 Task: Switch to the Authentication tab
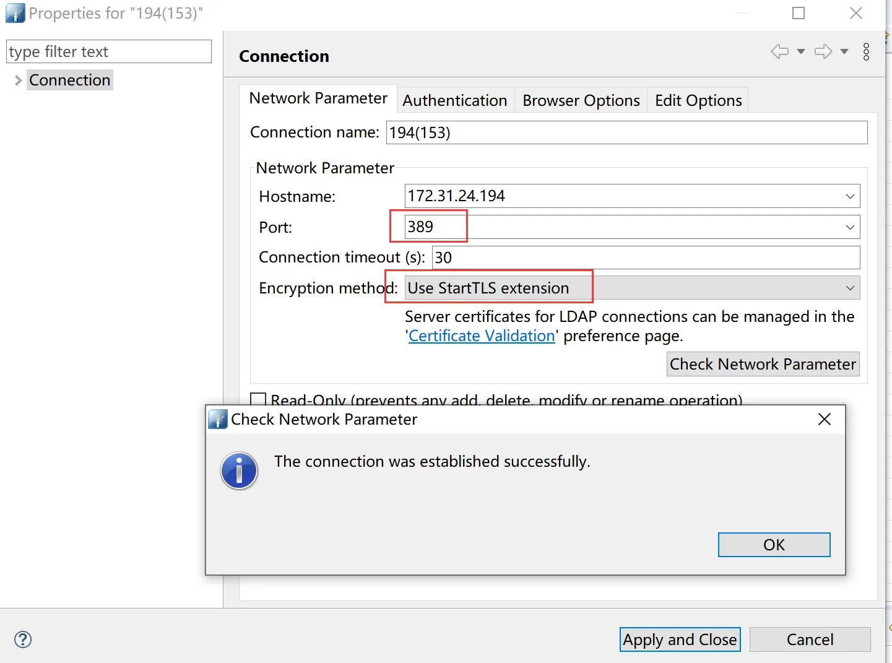click(x=455, y=100)
